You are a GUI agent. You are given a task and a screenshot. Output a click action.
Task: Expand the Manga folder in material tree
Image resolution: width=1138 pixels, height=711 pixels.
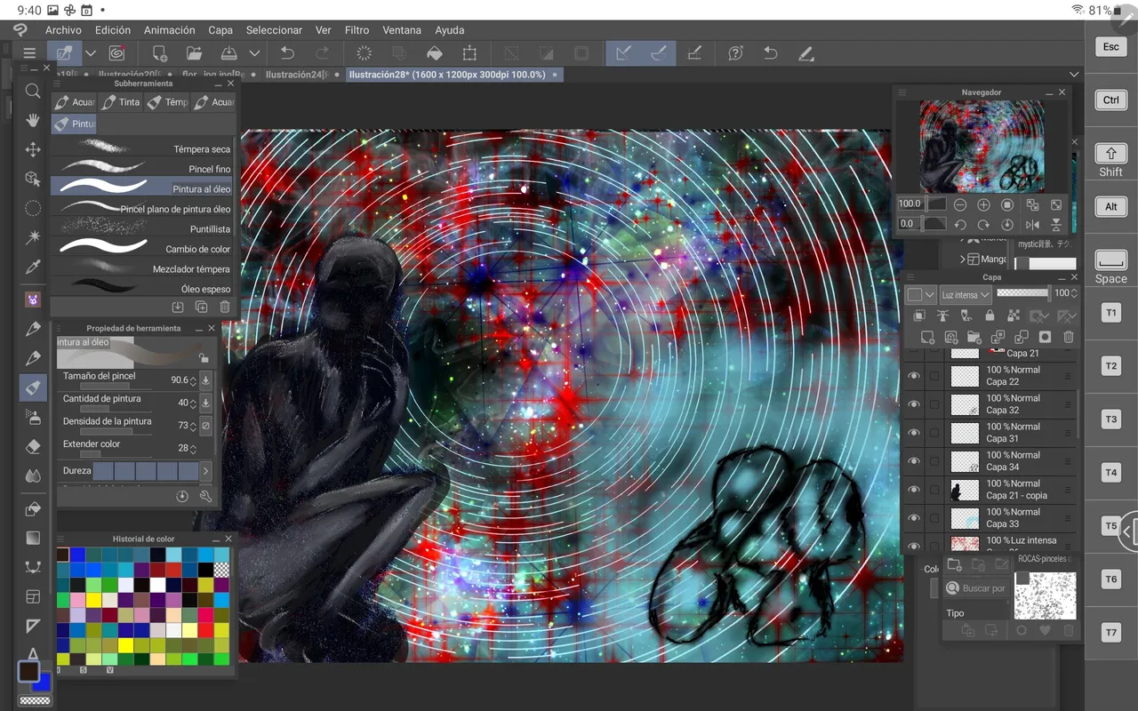[x=963, y=259]
